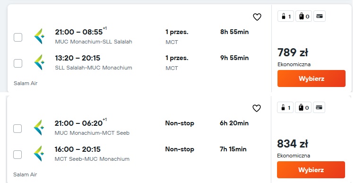This screenshot has height=183, width=355.
Task: Click carry-on baggage icon in 789 zł offer
Action: pos(286,16)
